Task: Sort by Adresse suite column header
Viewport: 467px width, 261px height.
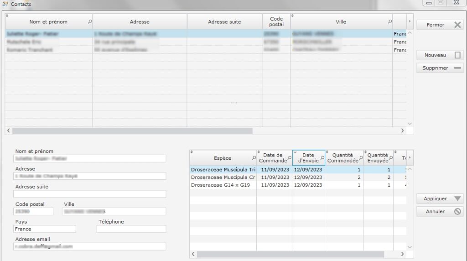Action: [x=224, y=22]
